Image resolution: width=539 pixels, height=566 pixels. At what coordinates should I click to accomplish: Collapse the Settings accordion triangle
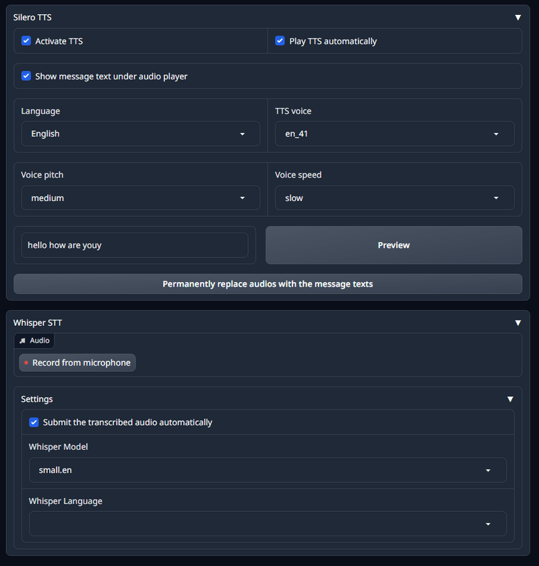(510, 399)
